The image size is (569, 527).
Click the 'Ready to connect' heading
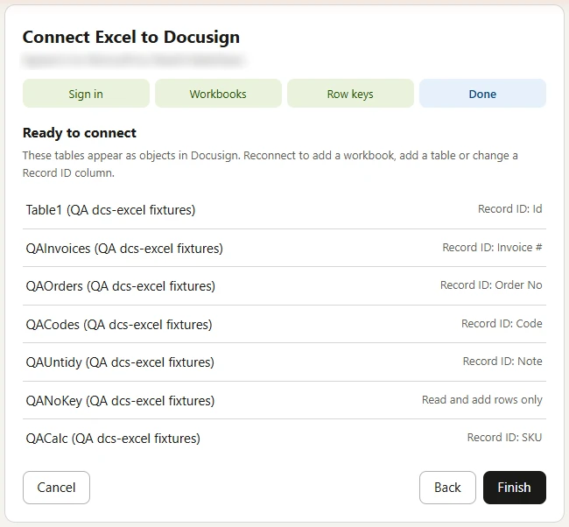80,133
